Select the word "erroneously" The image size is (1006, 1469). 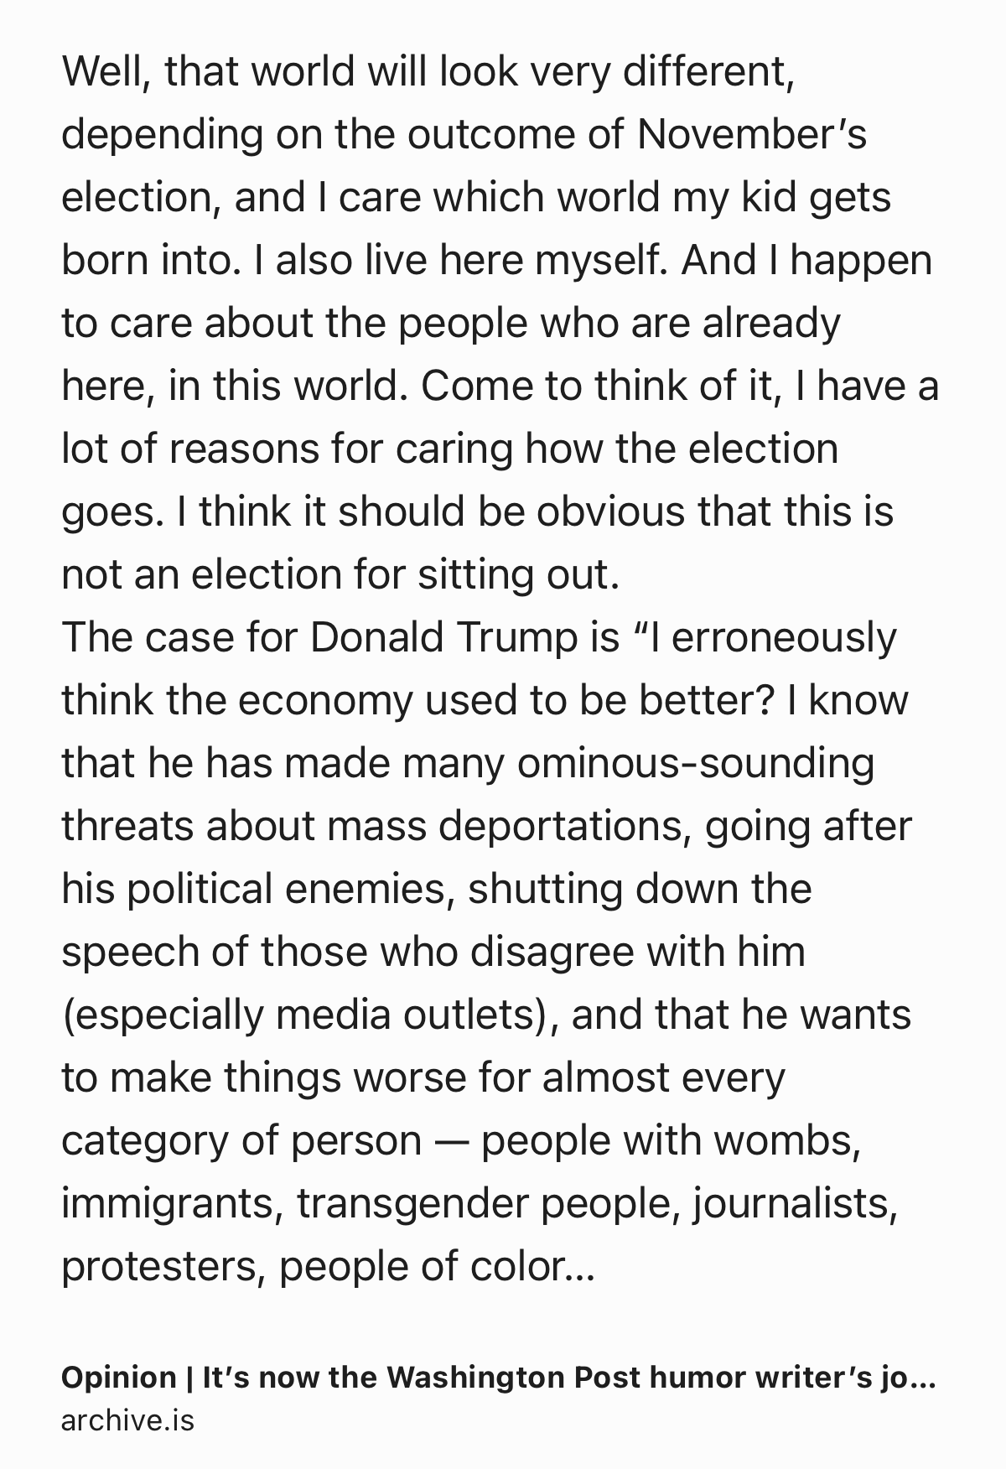click(784, 638)
